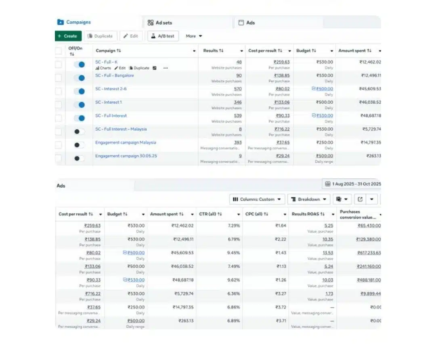Click the inline Duplicate icon for SC - Full - K
This screenshot has height=356, width=436.
131,68
